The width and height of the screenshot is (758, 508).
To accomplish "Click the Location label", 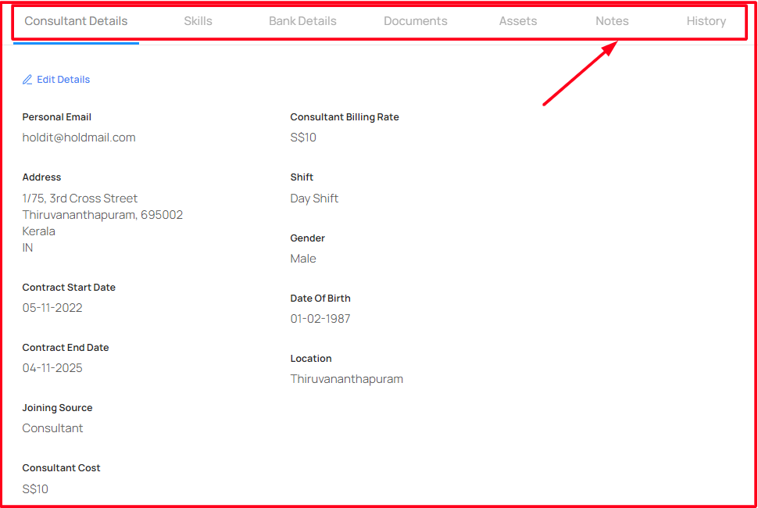I will click(x=311, y=359).
